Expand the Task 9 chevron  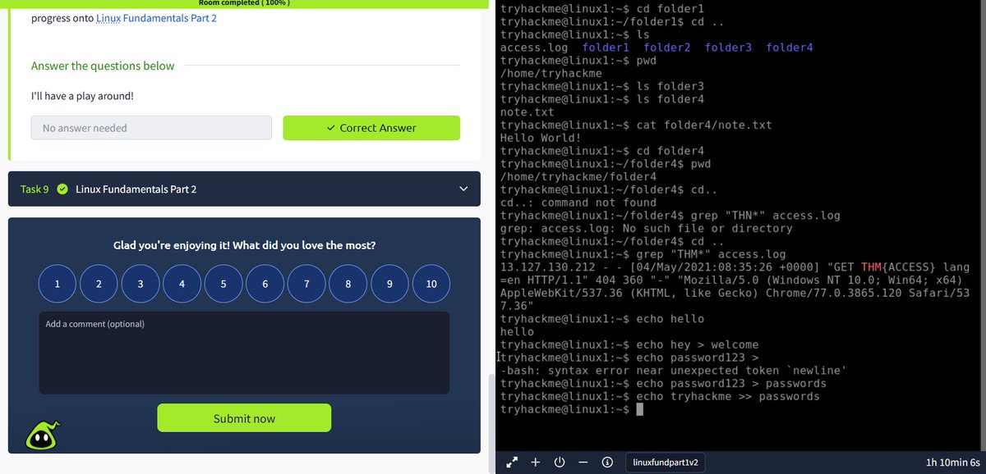coord(463,189)
